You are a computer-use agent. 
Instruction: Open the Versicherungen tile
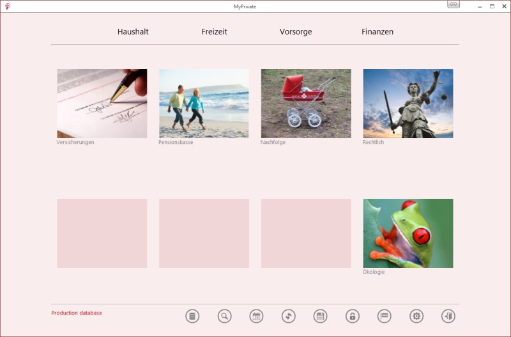(x=102, y=104)
